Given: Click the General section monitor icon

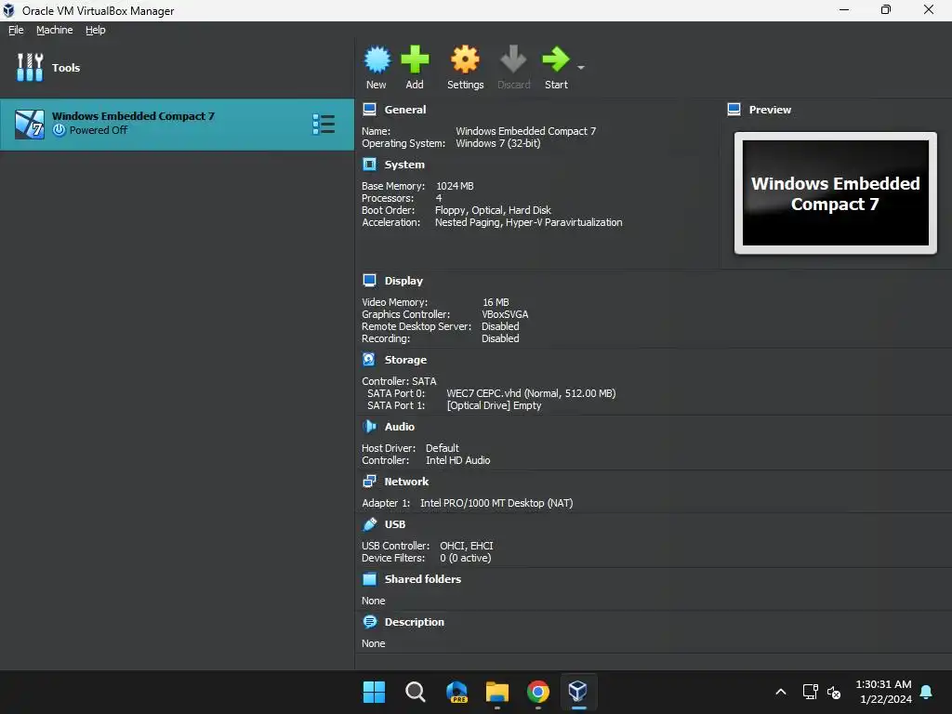Looking at the screenshot, I should pyautogui.click(x=369, y=110).
